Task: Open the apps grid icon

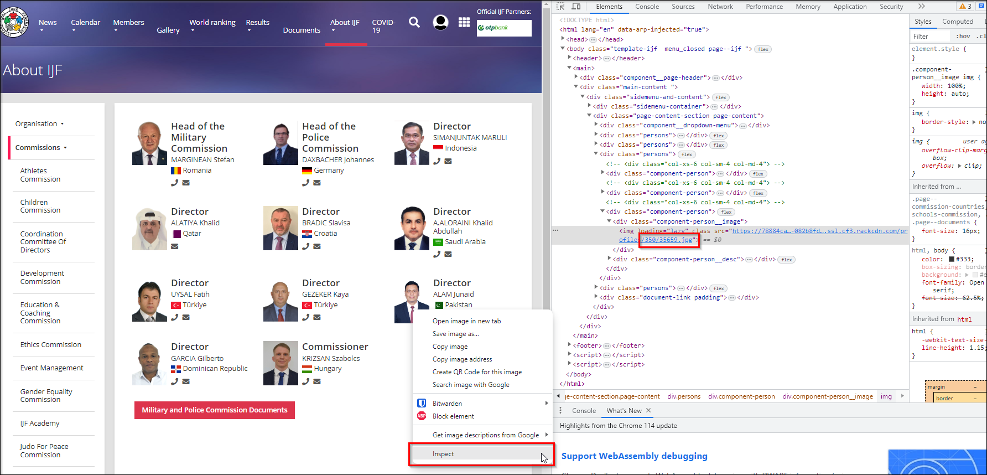Action: [464, 22]
